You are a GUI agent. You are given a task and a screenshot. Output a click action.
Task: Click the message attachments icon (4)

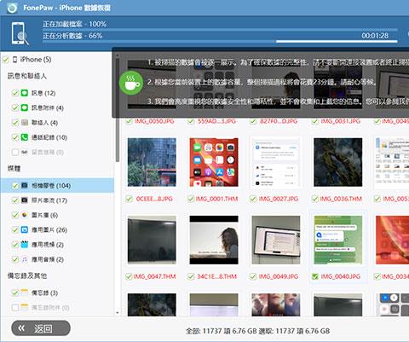[25, 107]
